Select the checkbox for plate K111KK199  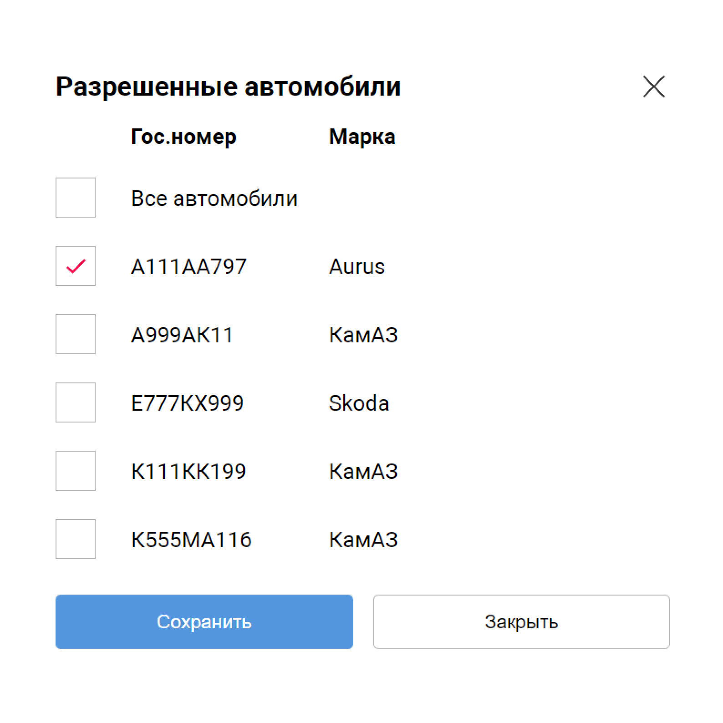coord(76,471)
